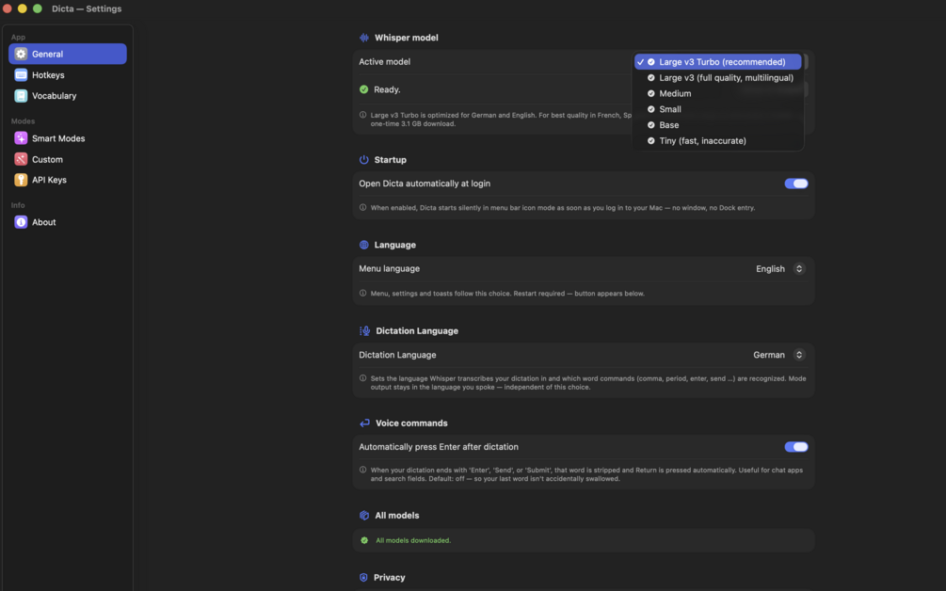Click the Smart Modes sparkle icon
This screenshot has width=946, height=591.
(x=21, y=138)
